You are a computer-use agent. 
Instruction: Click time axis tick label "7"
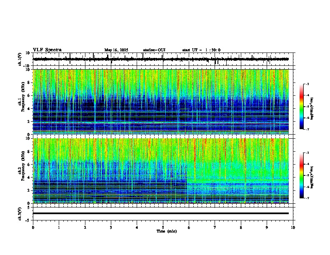(215, 227)
